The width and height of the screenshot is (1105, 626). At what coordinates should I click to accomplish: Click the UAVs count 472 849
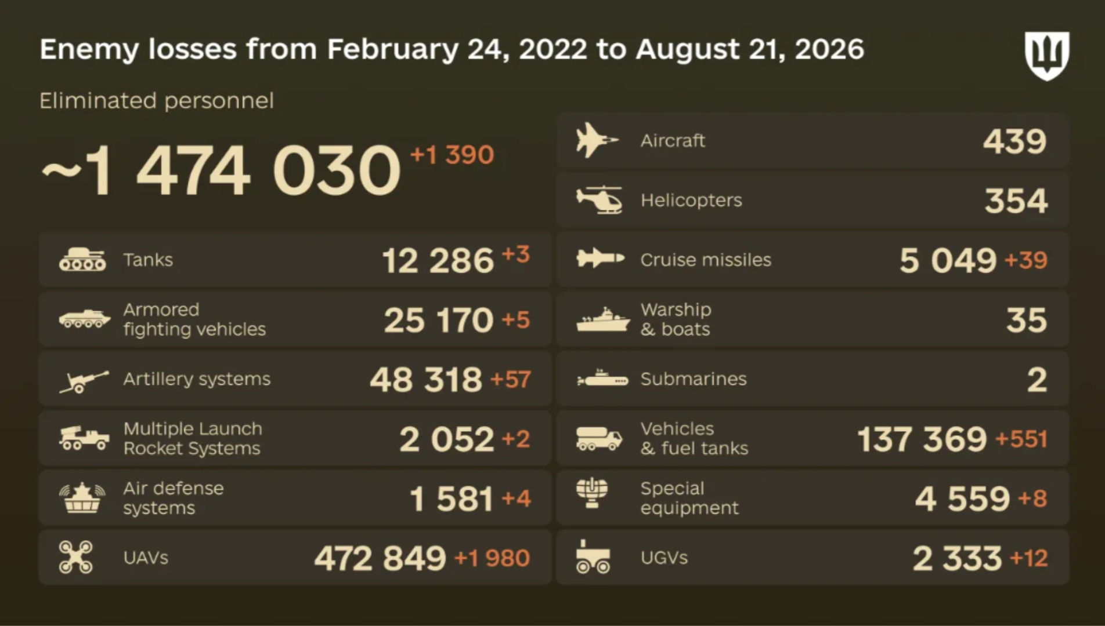pos(380,558)
